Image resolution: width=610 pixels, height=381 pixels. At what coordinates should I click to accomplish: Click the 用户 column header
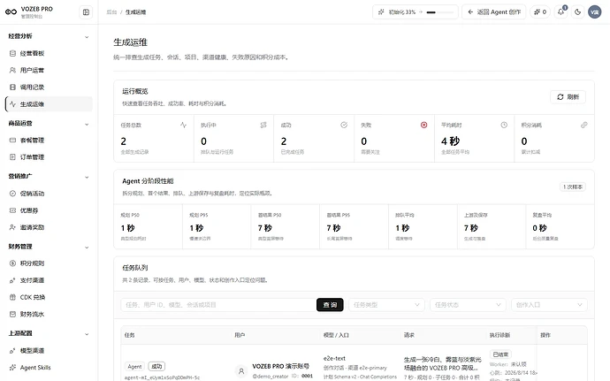coord(240,335)
